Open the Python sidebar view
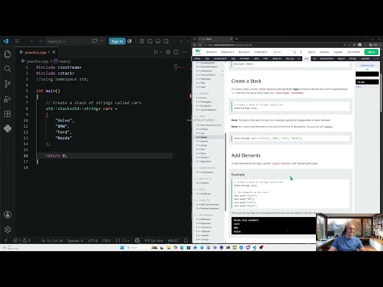Screen dimensions: 383x287 click(8, 129)
